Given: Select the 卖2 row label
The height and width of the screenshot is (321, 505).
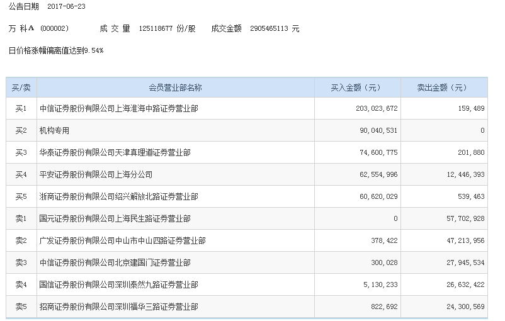Looking at the screenshot, I should (21, 240).
